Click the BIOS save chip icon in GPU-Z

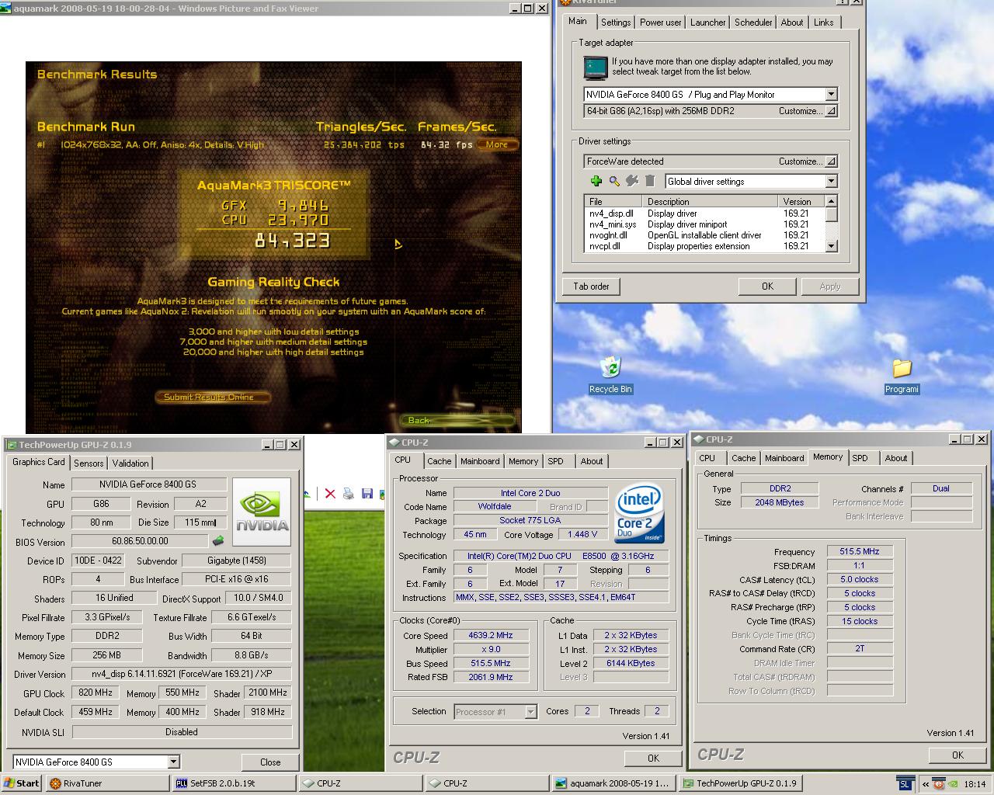pos(218,541)
